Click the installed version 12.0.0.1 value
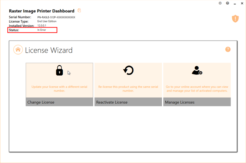This screenshot has height=163, width=246. coord(42,25)
